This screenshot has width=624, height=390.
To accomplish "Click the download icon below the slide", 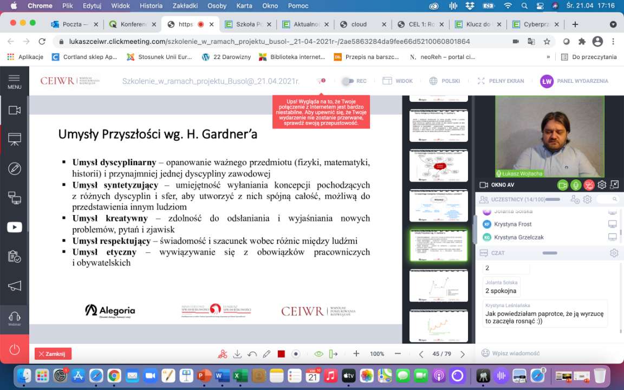I will (x=237, y=354).
